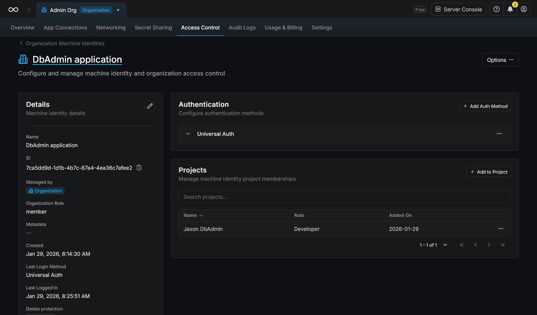This screenshot has height=315, width=537.
Task: Jump to the last projects page
Action: click(503, 245)
